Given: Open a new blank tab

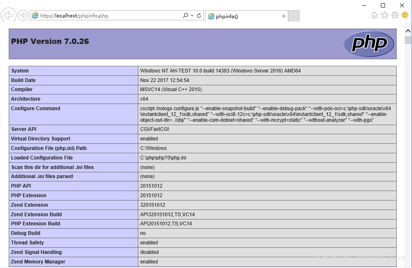Looking at the screenshot, I should 294,16.
